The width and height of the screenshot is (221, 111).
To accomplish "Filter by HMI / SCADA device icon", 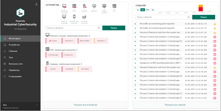I will click(x=104, y=6).
